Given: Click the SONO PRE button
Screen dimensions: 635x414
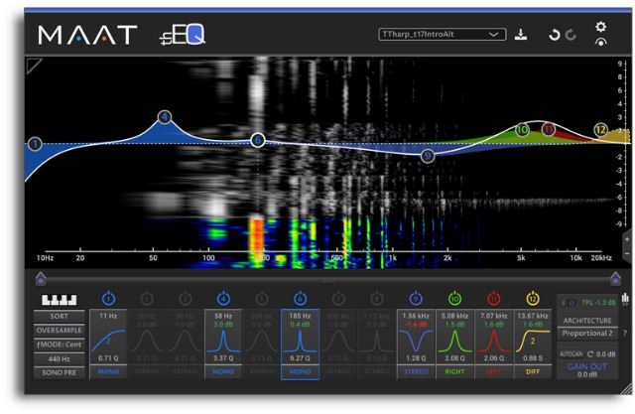Looking at the screenshot, I should coord(60,372).
